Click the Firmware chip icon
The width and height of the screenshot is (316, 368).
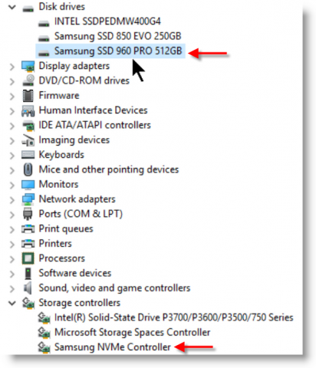pos(28,96)
